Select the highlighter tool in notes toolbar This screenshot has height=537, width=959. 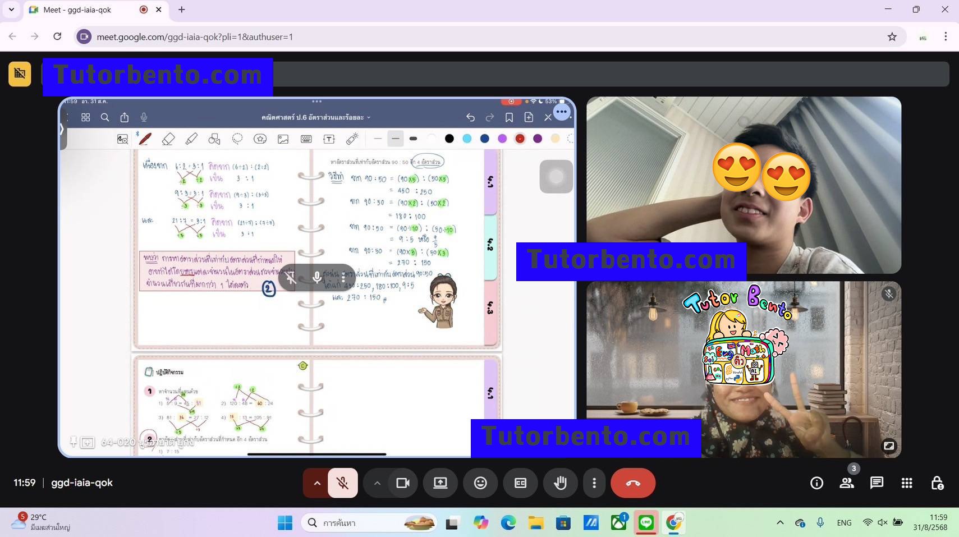point(191,139)
